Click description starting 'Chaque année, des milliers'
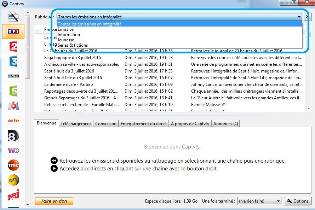 (x=246, y=91)
